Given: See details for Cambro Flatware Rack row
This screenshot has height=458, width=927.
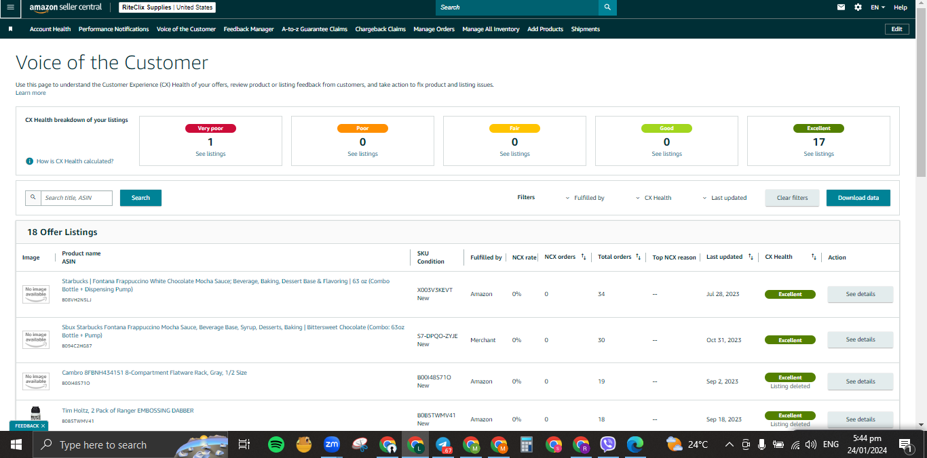Looking at the screenshot, I should coord(860,381).
